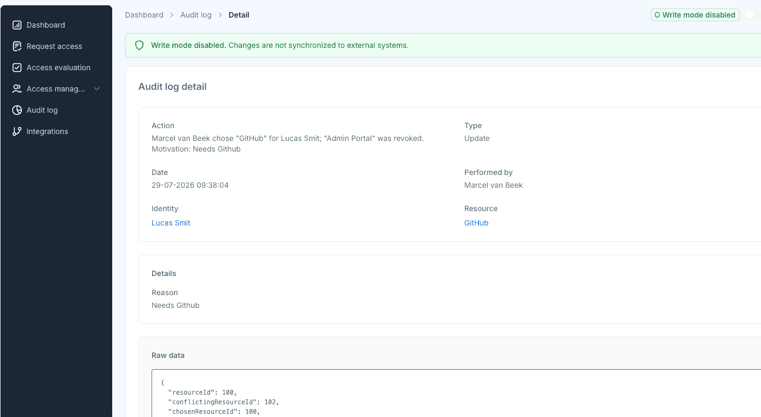
Task: Click the date 29-07-2026 09:38:04
Action: pyautogui.click(x=190, y=185)
